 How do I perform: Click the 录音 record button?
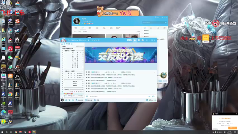click(x=96, y=100)
